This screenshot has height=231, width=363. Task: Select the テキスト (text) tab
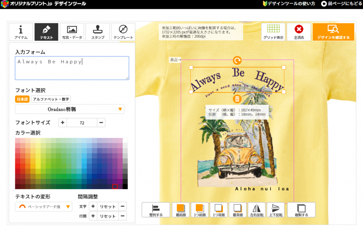[x=46, y=32]
